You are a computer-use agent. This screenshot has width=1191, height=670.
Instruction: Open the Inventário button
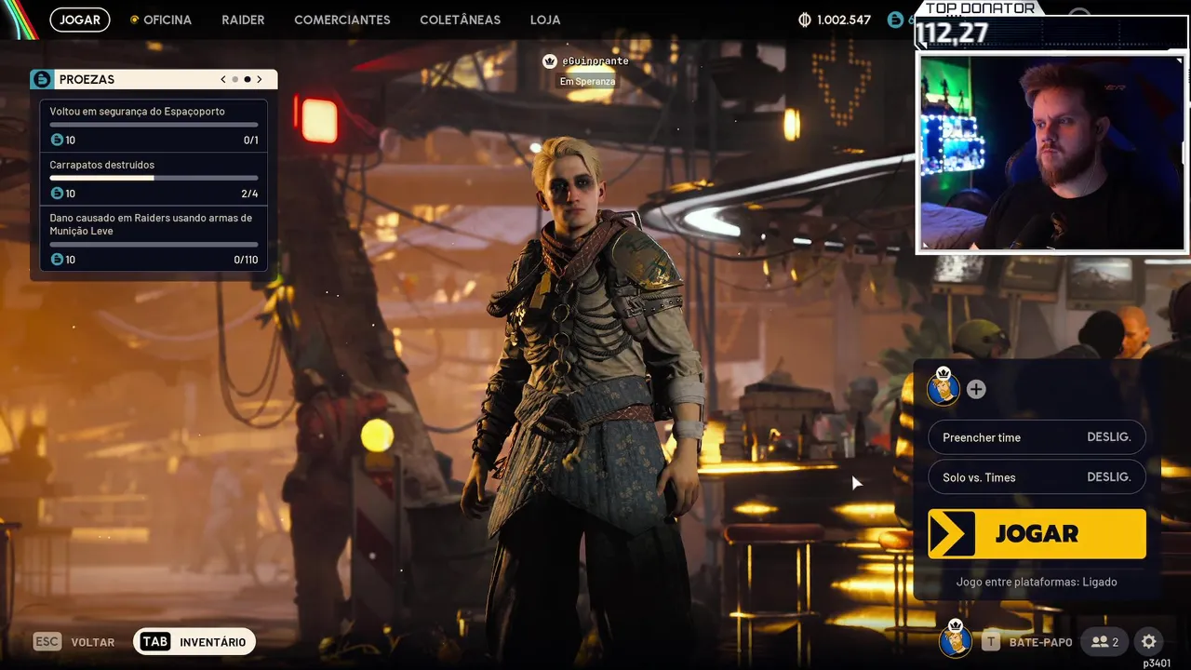click(x=194, y=641)
